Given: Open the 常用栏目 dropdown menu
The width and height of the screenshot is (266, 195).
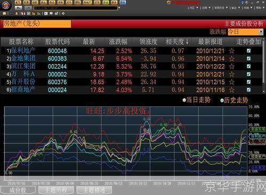Looking at the screenshot, I should pyautogui.click(x=221, y=8).
